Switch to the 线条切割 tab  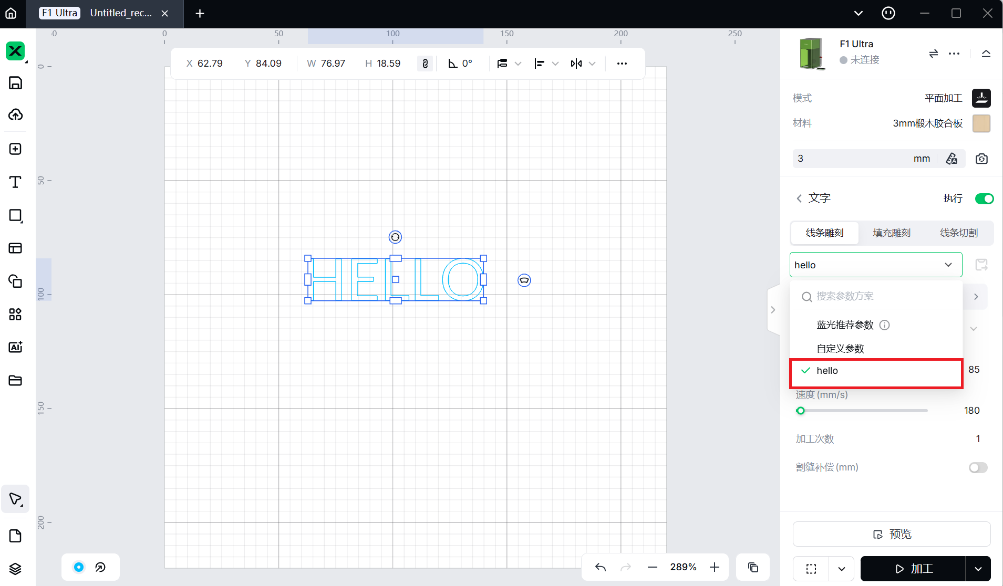point(958,233)
